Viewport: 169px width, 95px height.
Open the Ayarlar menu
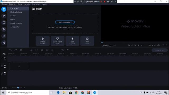point(27,4)
